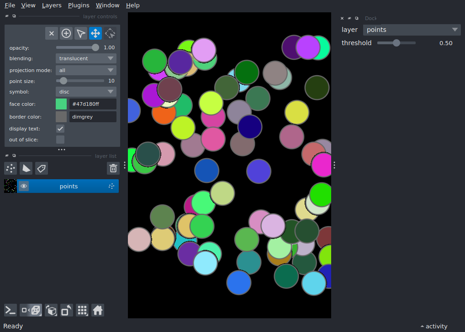The height and width of the screenshot is (332, 465).
Task: Reset view with home button
Action: [x=98, y=311]
